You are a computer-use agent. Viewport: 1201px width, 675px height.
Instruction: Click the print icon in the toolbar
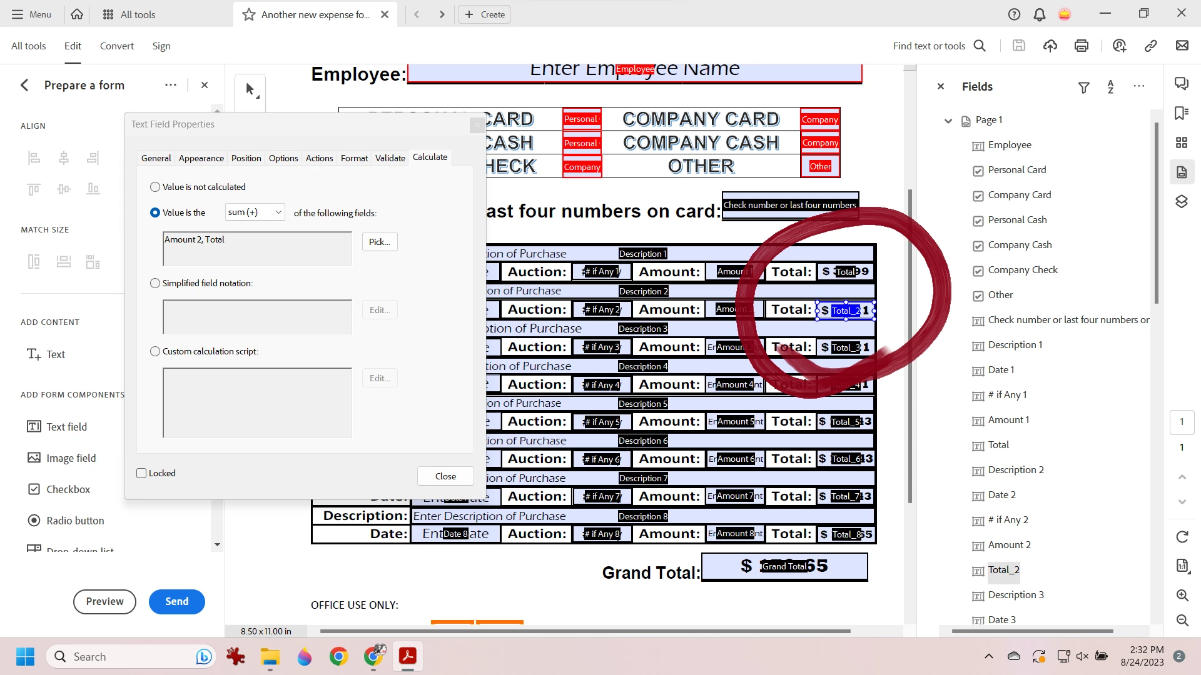pyautogui.click(x=1082, y=46)
